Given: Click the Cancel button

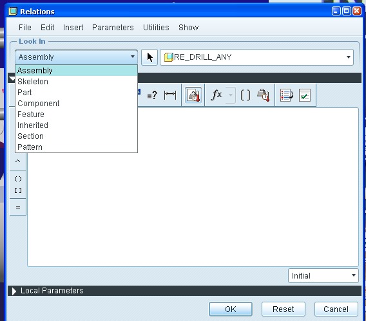Looking at the screenshot, I should tap(336, 309).
